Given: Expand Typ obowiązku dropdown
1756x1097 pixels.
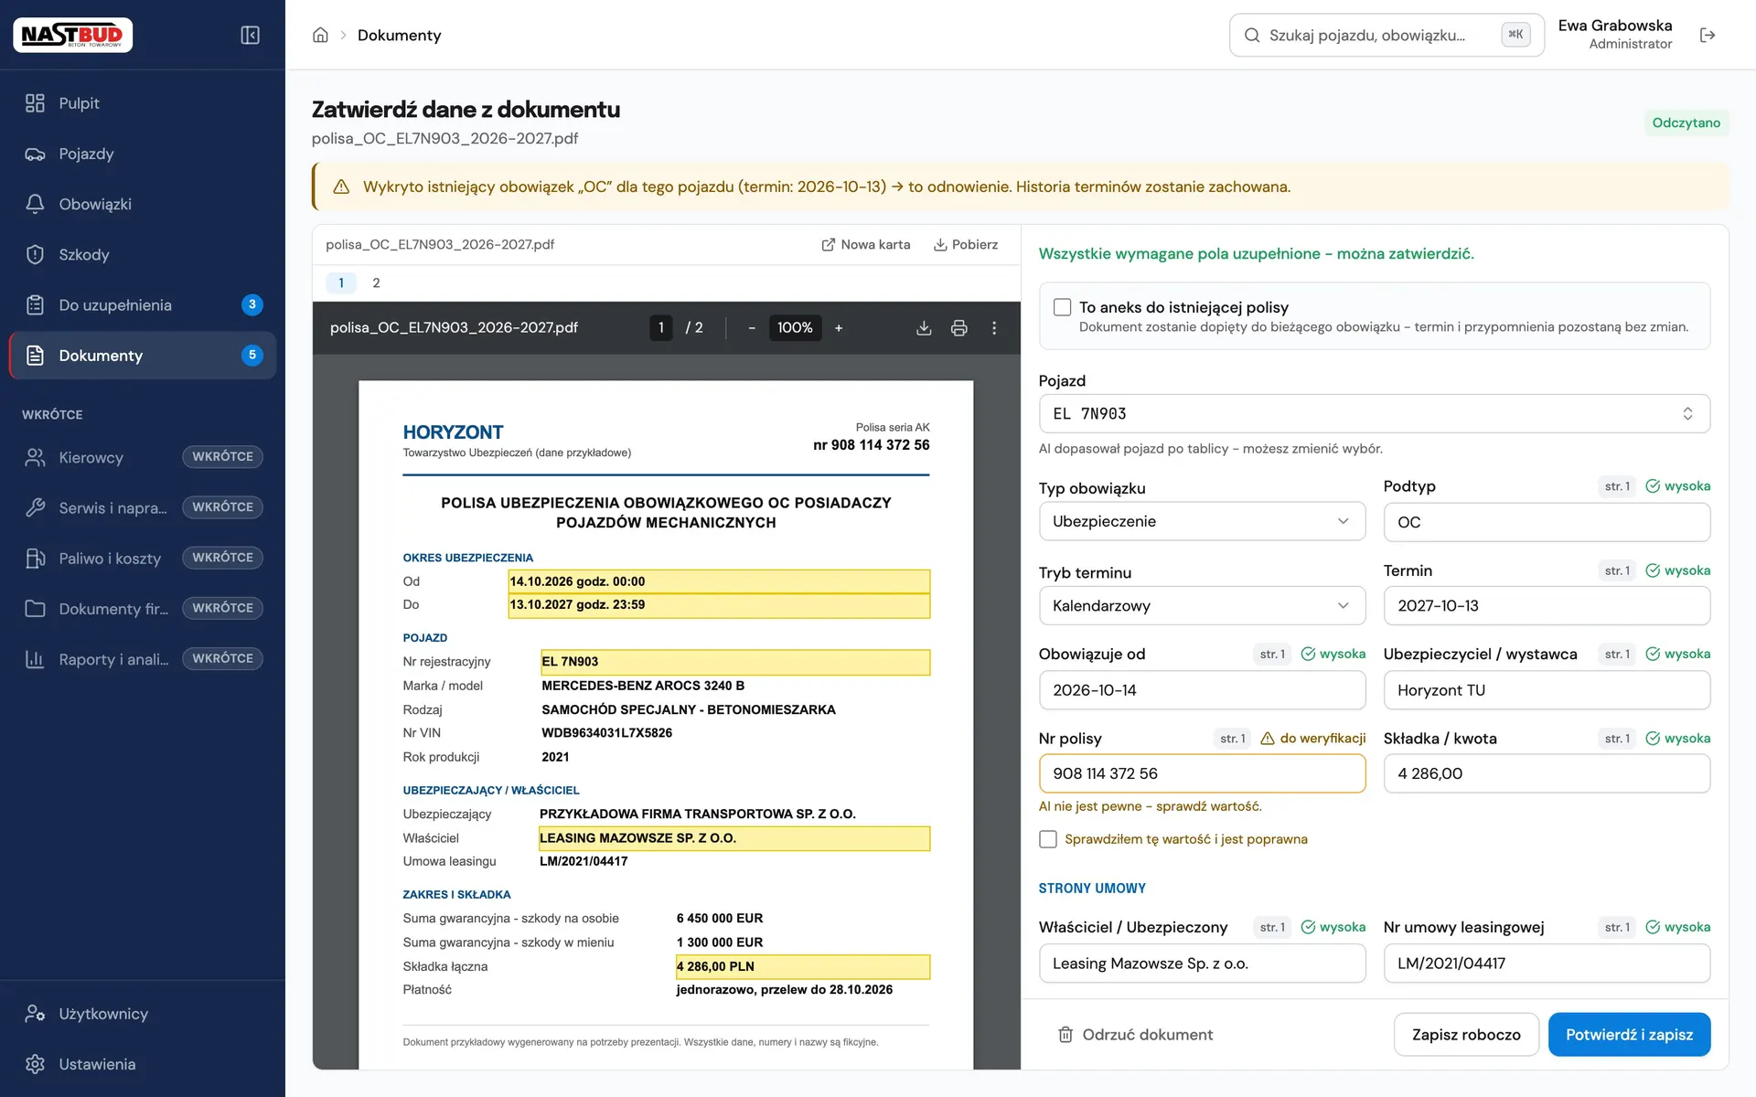Looking at the screenshot, I should tap(1202, 521).
